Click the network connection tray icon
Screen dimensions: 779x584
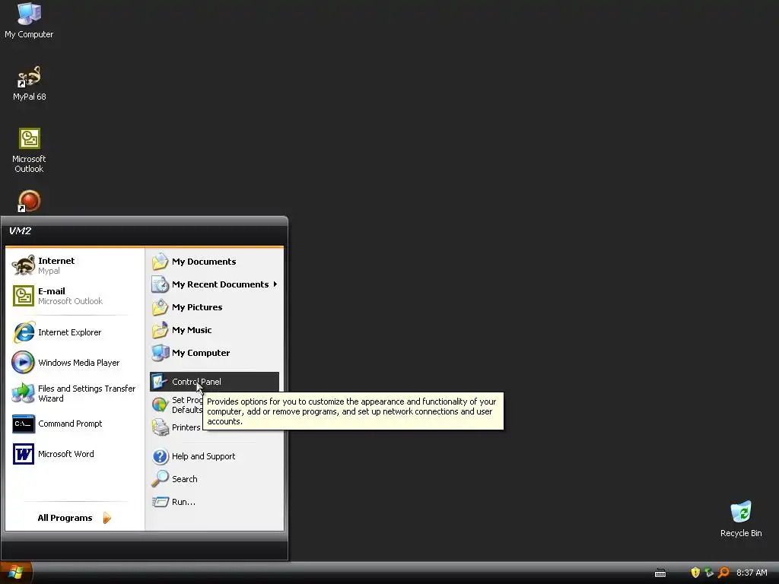tap(709, 573)
